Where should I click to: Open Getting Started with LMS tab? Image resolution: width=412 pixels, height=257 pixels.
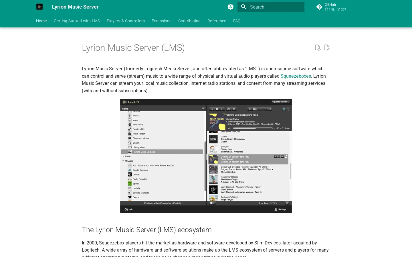[77, 21]
